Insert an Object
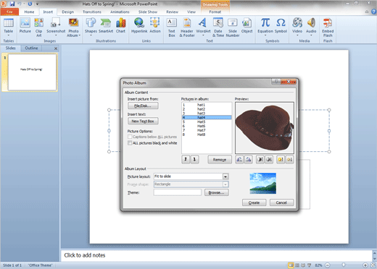 point(246,26)
